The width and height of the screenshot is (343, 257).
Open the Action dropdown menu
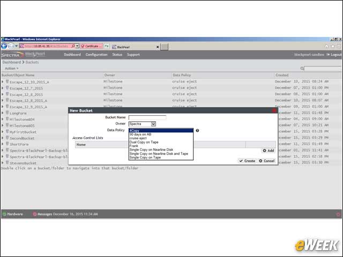click(x=12, y=69)
